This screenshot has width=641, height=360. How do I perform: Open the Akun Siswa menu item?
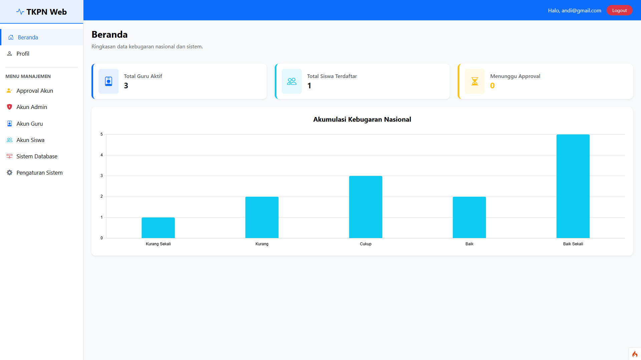pos(30,140)
